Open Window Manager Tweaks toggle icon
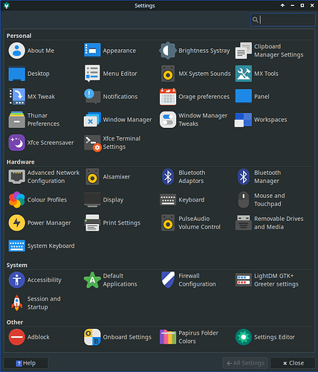The width and height of the screenshot is (318, 372). point(168,120)
